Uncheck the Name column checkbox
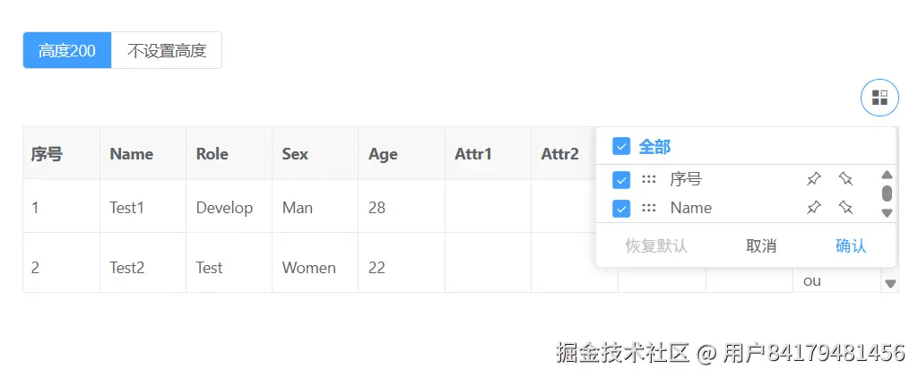918x378 pixels. click(x=620, y=208)
